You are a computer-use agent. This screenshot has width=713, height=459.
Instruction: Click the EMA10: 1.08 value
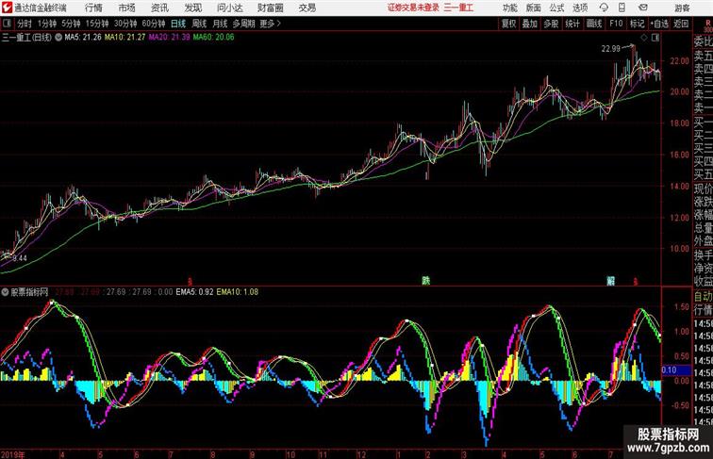coord(238,292)
